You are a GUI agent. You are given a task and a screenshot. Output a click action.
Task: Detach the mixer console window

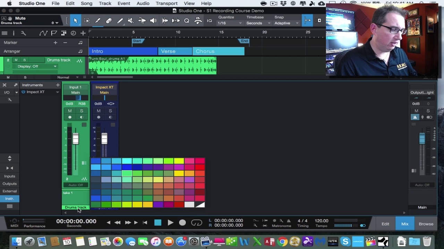point(16,85)
